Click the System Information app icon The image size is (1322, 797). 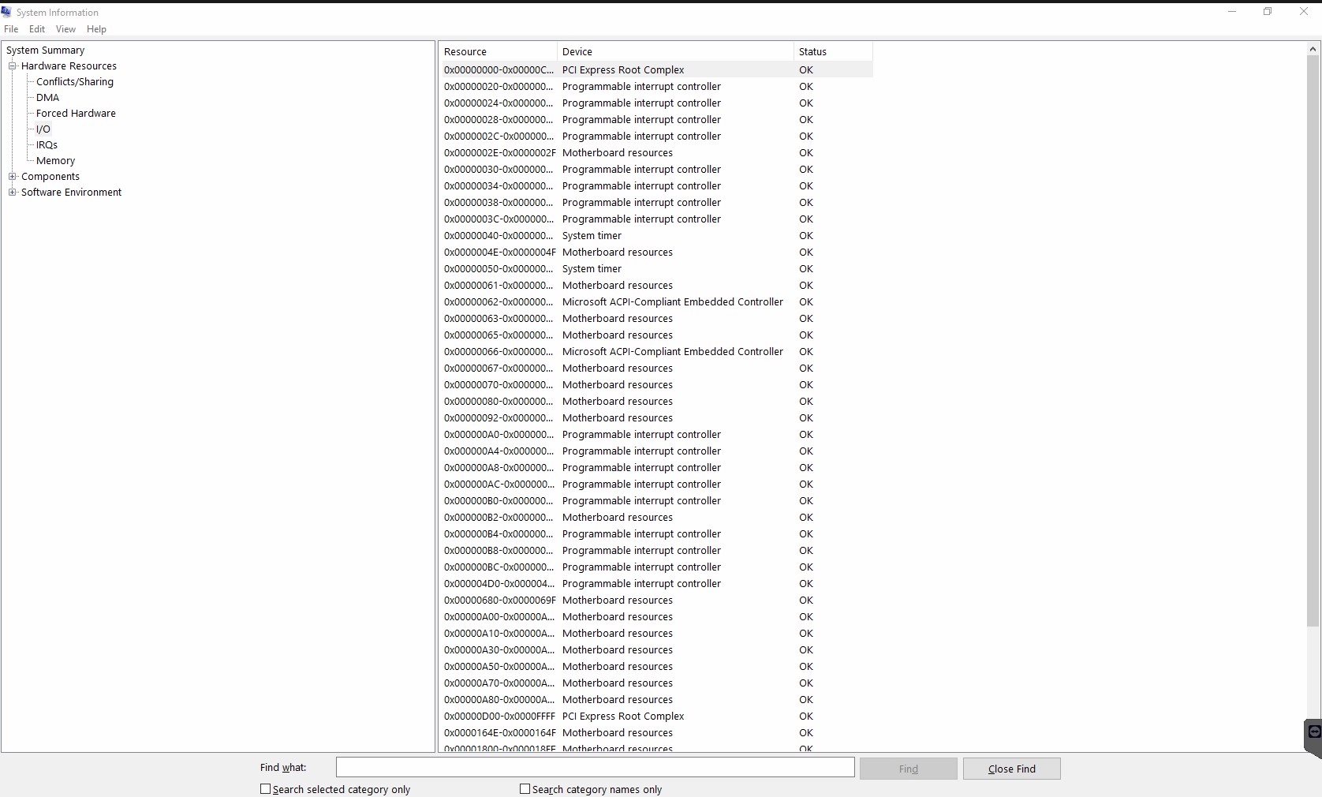coord(6,12)
